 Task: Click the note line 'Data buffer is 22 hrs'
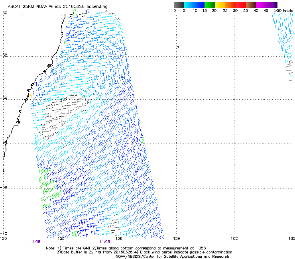[x=144, y=252]
